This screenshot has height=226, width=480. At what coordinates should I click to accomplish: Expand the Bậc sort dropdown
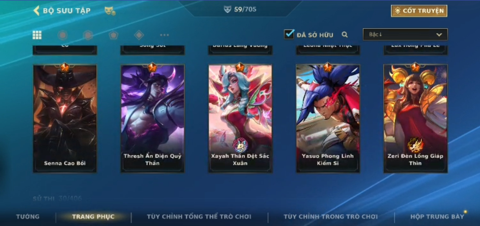pyautogui.click(x=405, y=35)
